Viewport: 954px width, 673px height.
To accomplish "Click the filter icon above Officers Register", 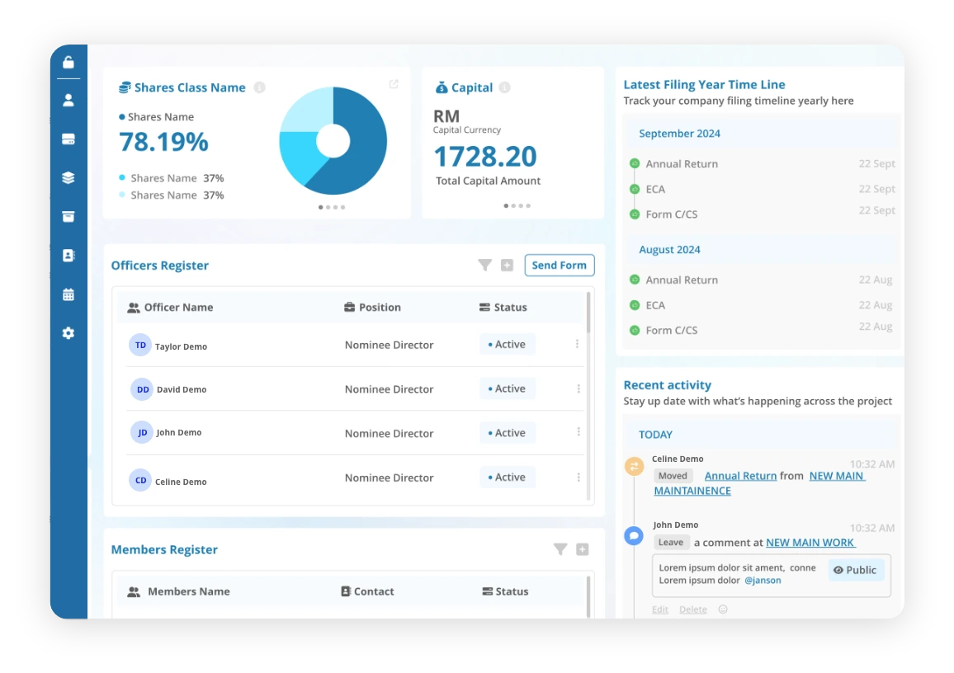I will [x=484, y=265].
